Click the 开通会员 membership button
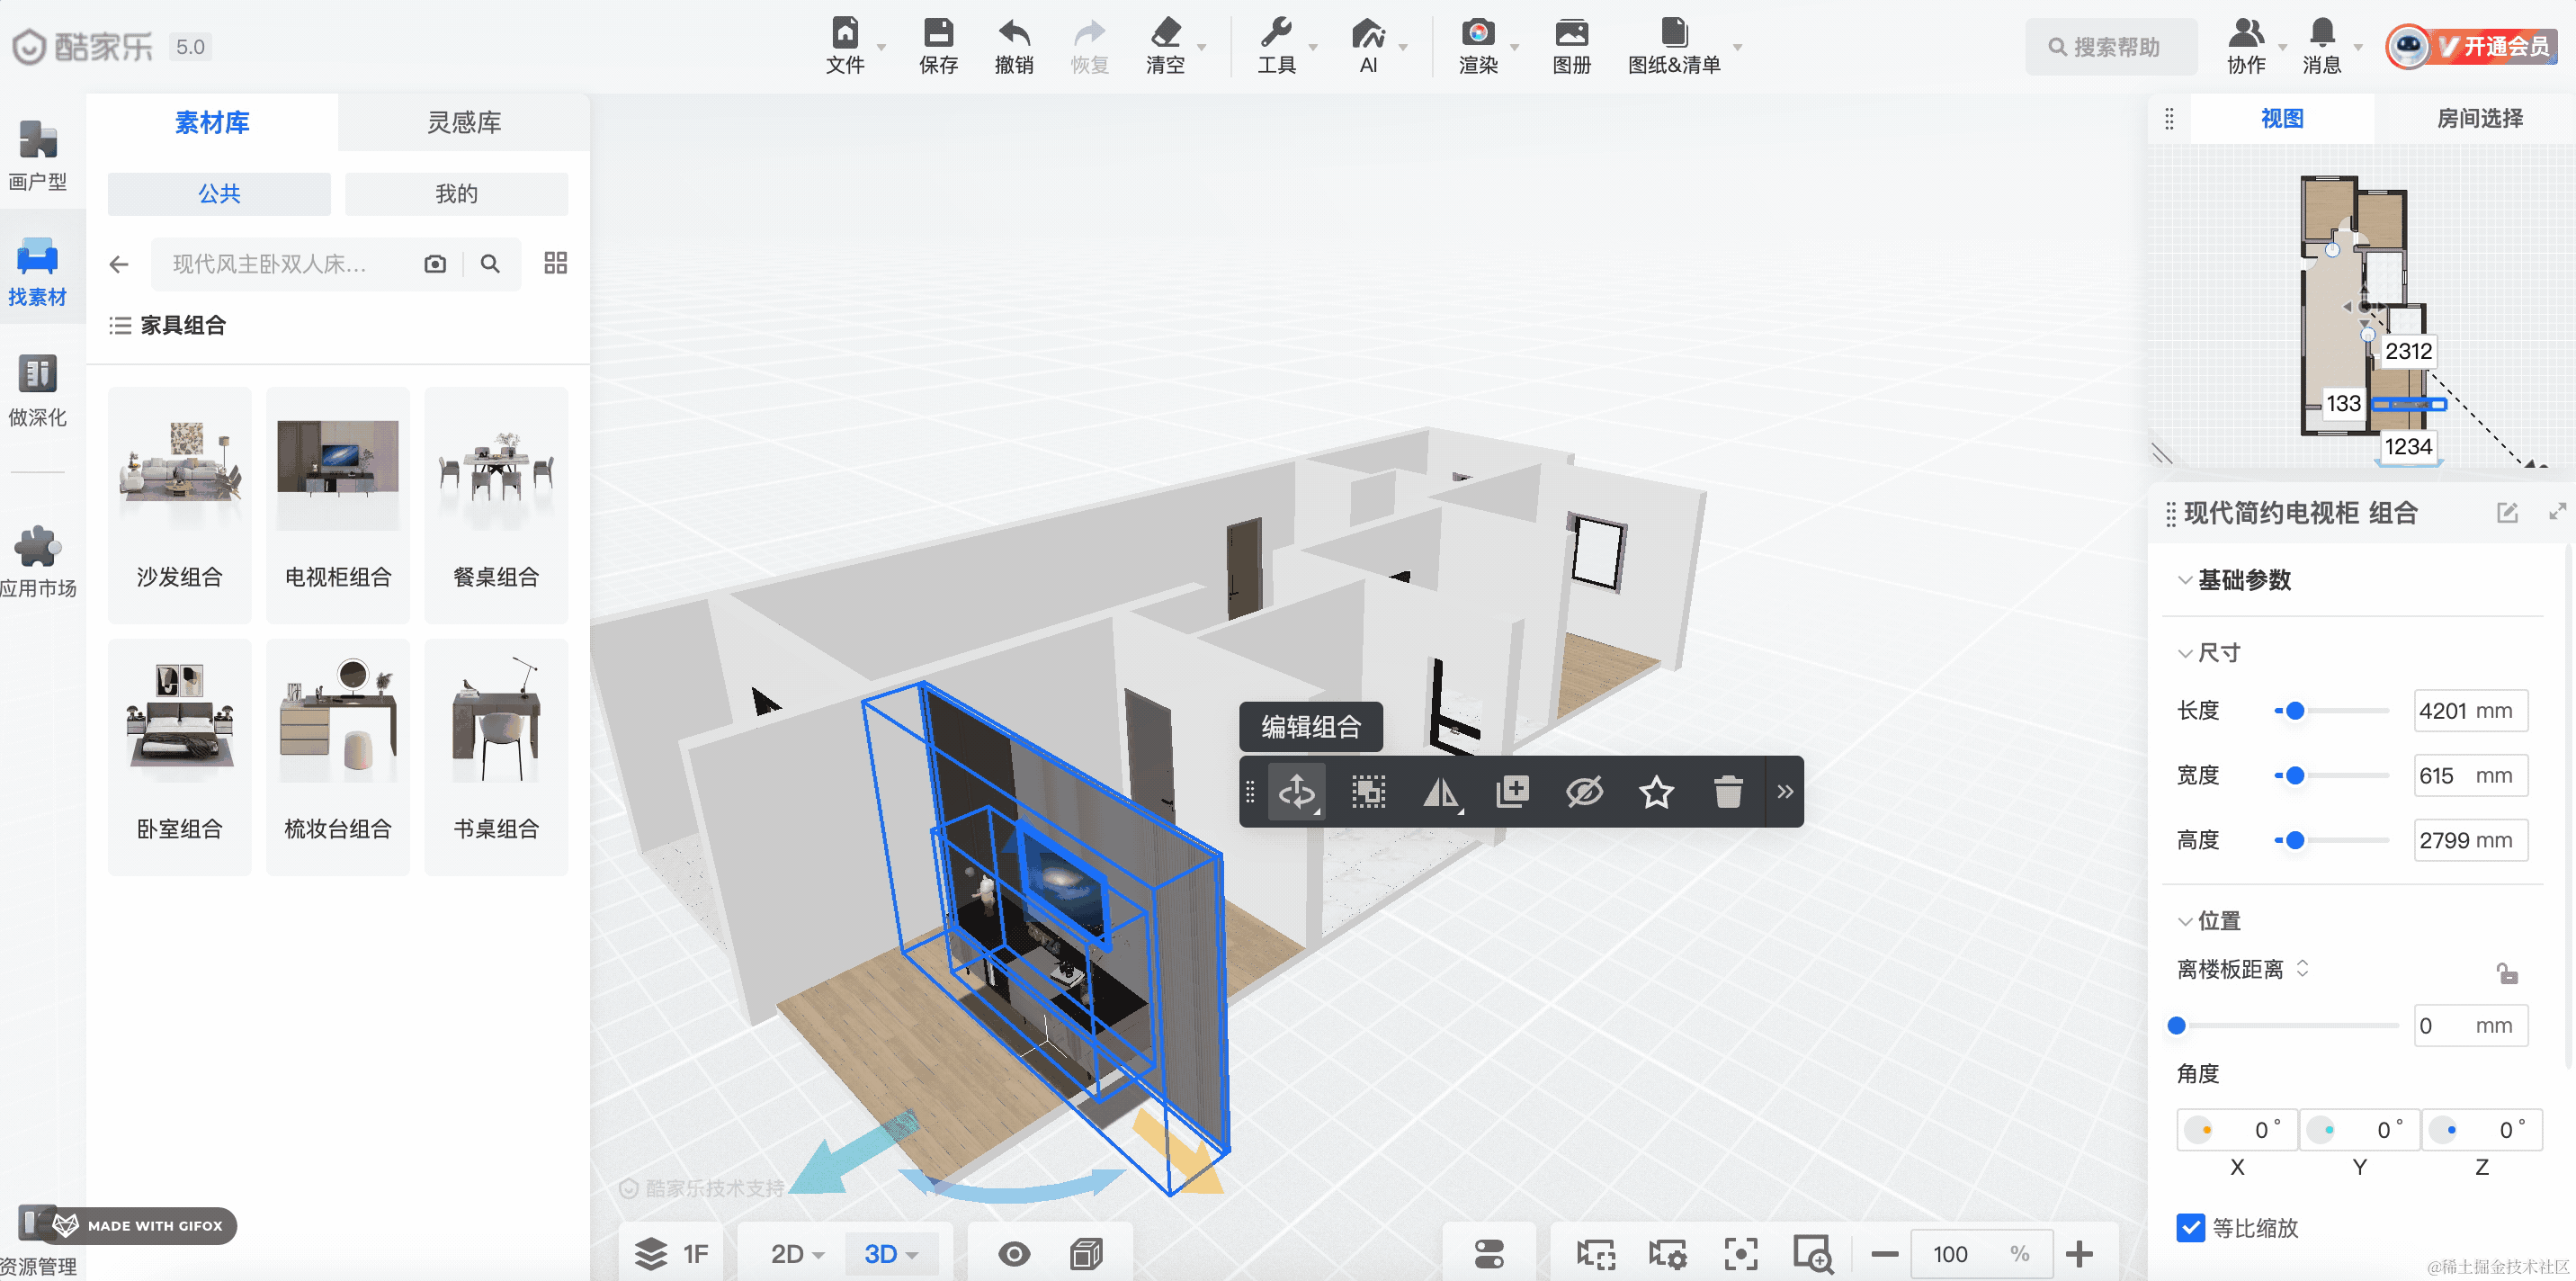2576x1281 pixels. coord(2473,46)
